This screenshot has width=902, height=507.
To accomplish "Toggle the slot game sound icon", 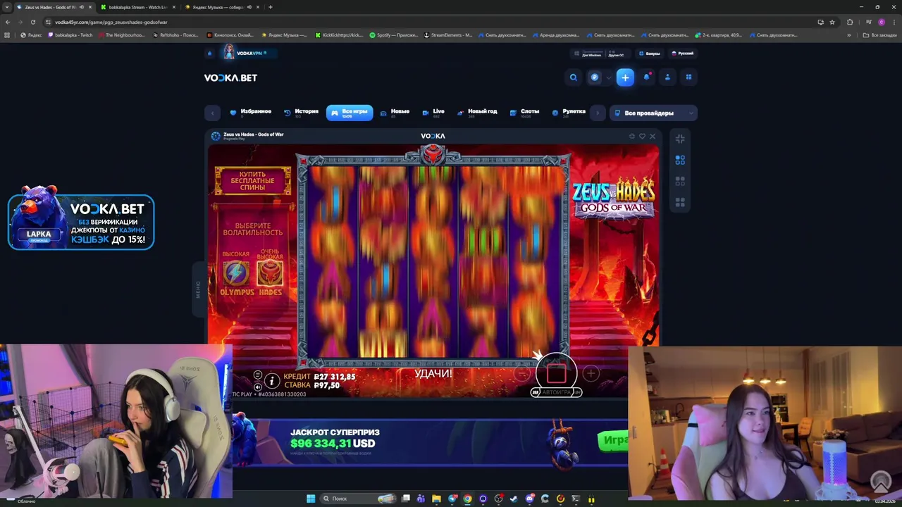I will pos(258,387).
